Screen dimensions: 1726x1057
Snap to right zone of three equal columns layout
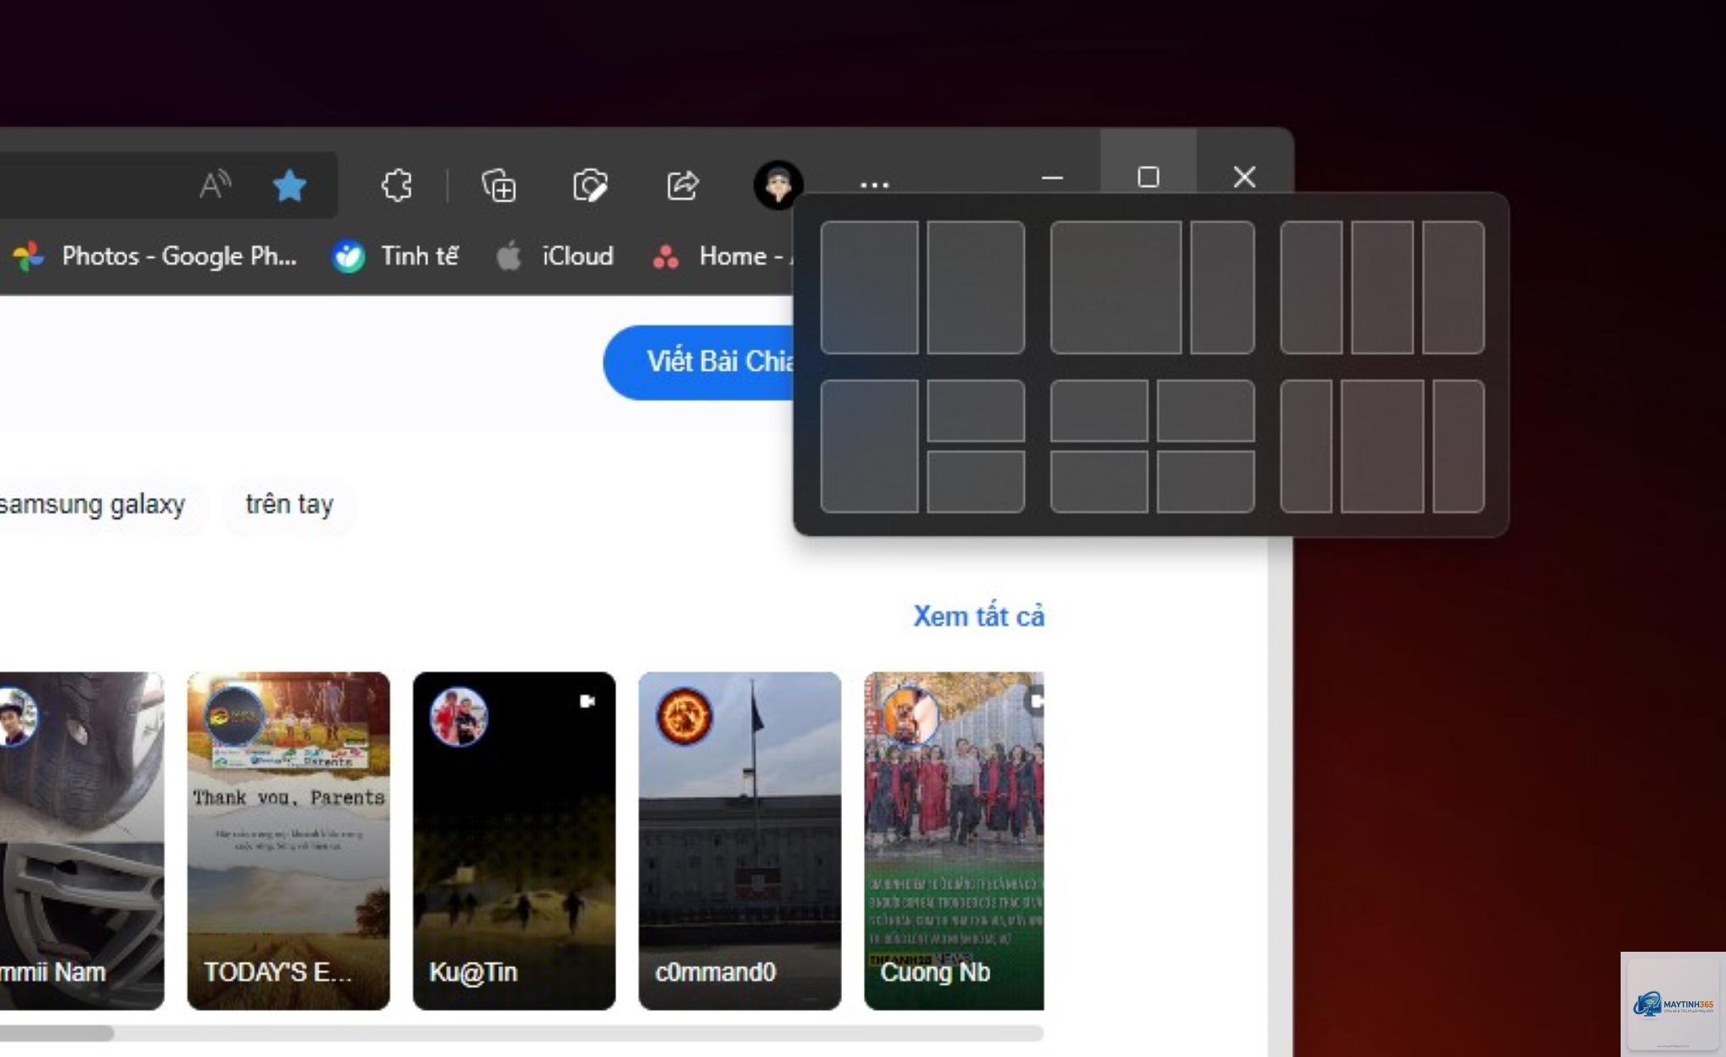pos(1454,287)
